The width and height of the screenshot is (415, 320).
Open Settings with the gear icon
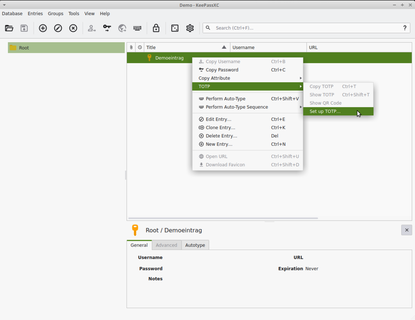point(190,28)
